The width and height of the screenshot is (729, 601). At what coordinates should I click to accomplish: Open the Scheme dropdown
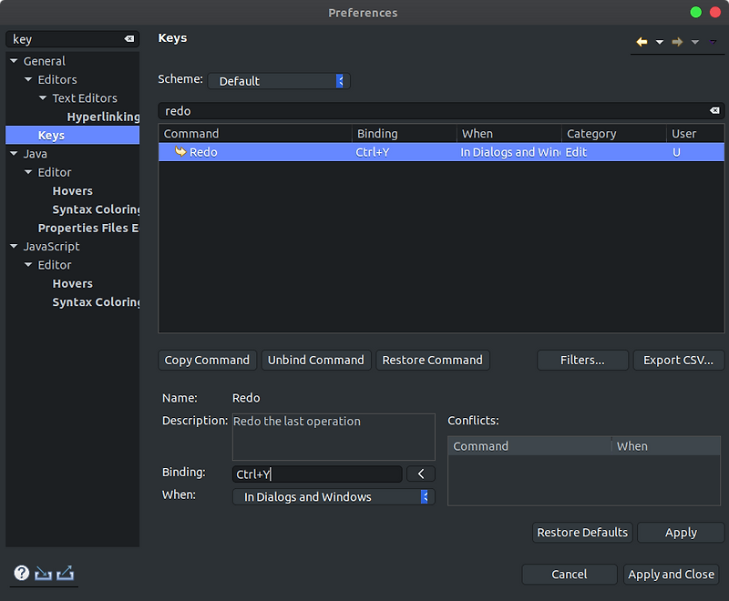point(341,80)
